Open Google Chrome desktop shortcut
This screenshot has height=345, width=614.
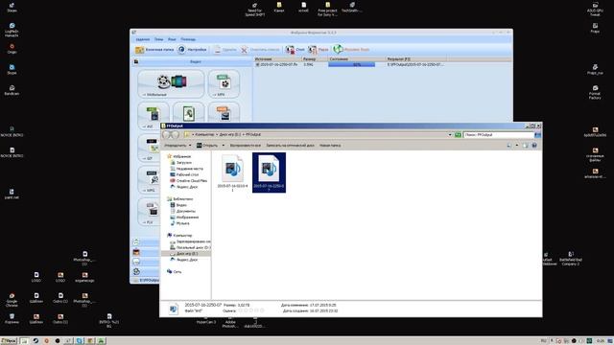(12, 300)
